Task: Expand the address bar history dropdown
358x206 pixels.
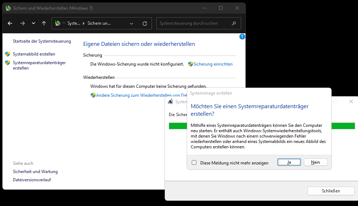Action: (132, 24)
